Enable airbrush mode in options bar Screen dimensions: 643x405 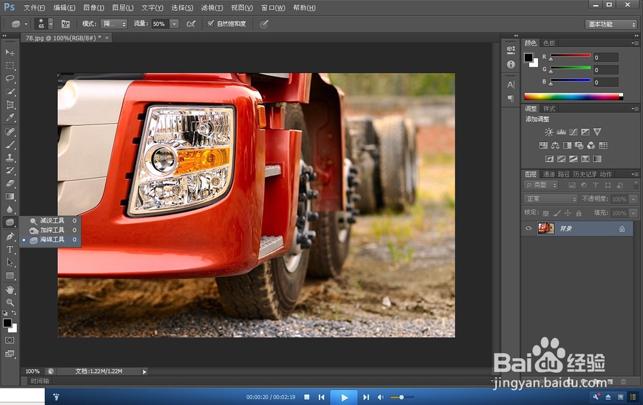coord(191,24)
